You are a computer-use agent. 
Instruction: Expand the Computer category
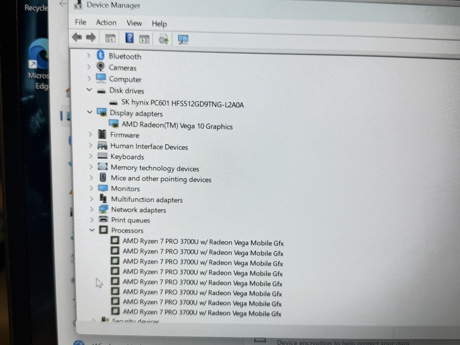(x=89, y=78)
